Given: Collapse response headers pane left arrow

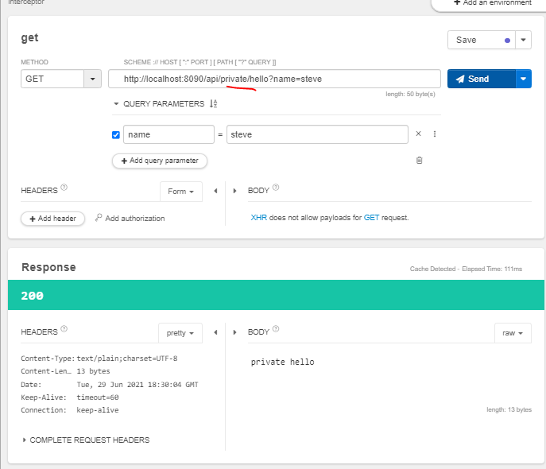Looking at the screenshot, I should [x=215, y=332].
